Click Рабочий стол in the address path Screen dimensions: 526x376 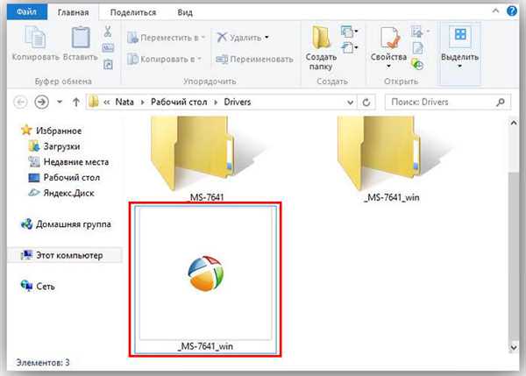click(x=179, y=102)
